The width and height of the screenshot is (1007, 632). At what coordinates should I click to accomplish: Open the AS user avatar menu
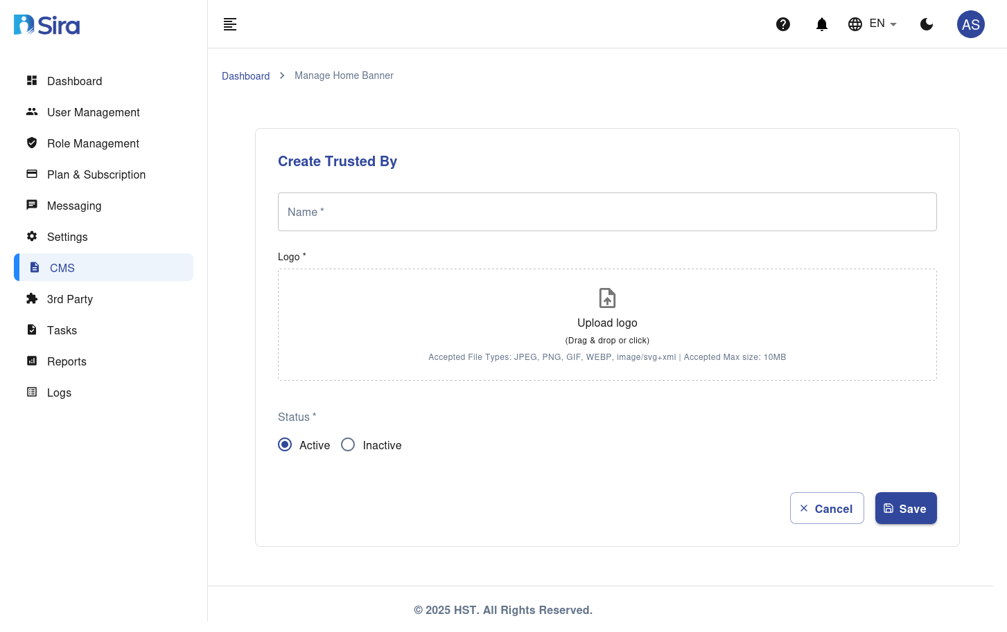(970, 24)
